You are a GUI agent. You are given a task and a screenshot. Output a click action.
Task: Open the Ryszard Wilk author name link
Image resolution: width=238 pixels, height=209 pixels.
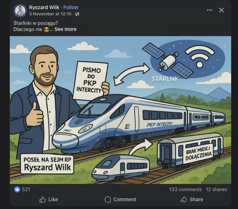click(44, 7)
